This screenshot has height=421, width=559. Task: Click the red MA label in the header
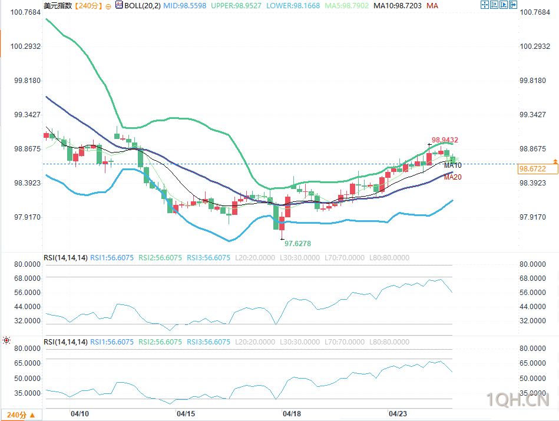pyautogui.click(x=432, y=5)
